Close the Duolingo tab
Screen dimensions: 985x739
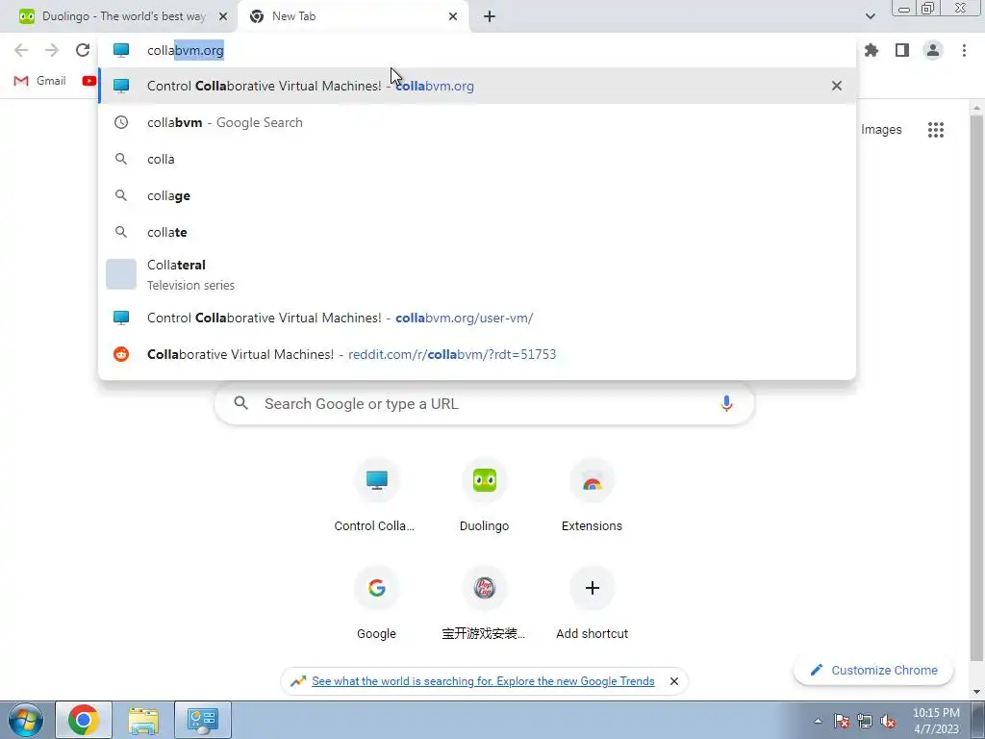click(x=223, y=16)
